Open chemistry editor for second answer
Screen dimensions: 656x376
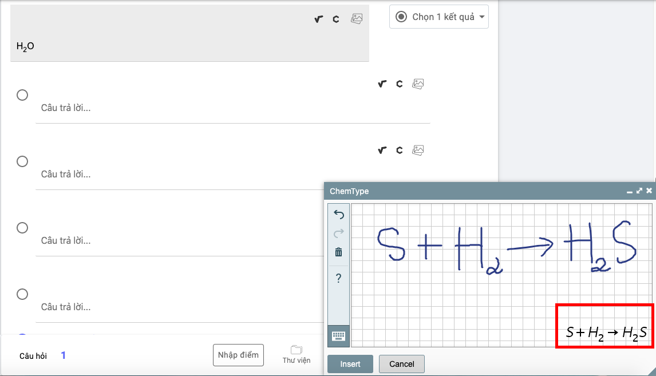(400, 151)
